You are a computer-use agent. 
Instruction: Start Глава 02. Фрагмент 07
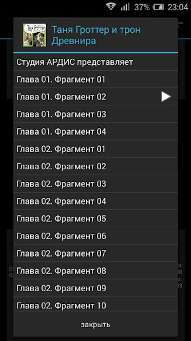[x=95, y=253]
